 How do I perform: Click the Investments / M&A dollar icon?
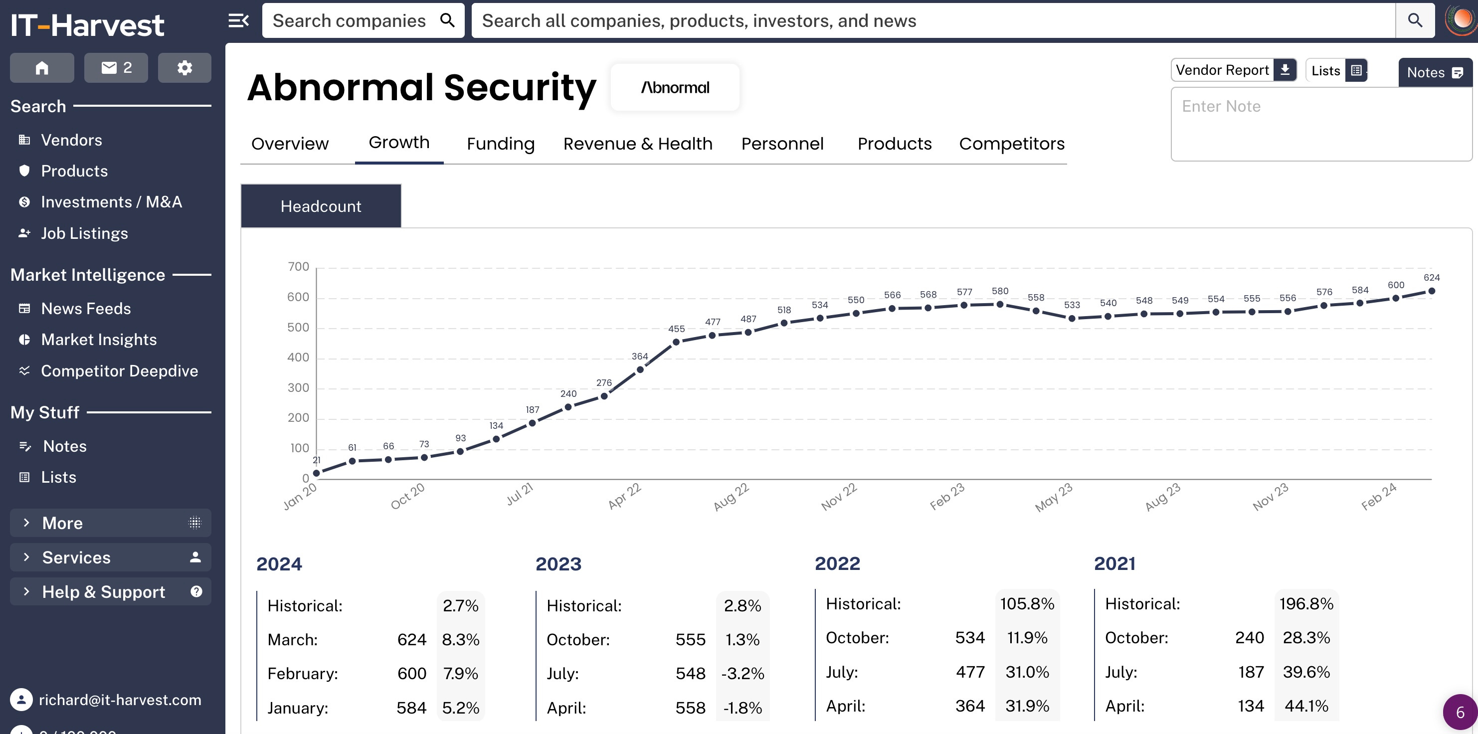[24, 202]
